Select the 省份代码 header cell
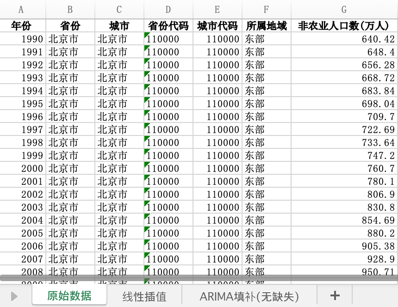The width and height of the screenshot is (398, 307). click(x=168, y=25)
